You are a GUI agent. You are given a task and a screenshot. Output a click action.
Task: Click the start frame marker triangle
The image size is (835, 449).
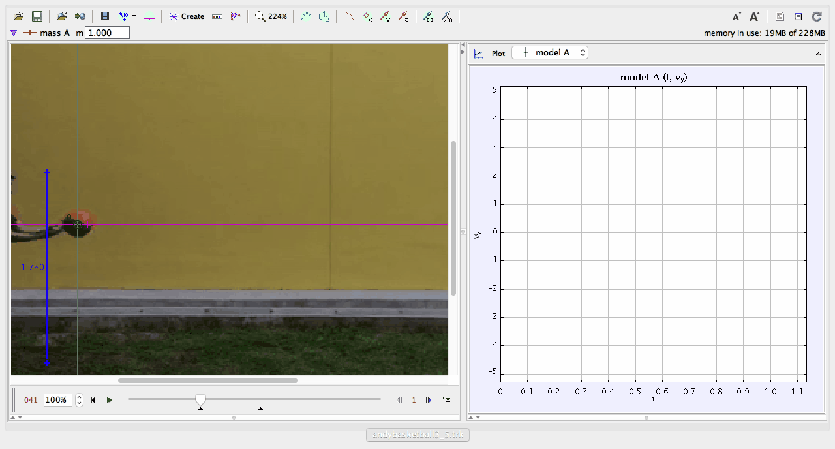pos(200,409)
